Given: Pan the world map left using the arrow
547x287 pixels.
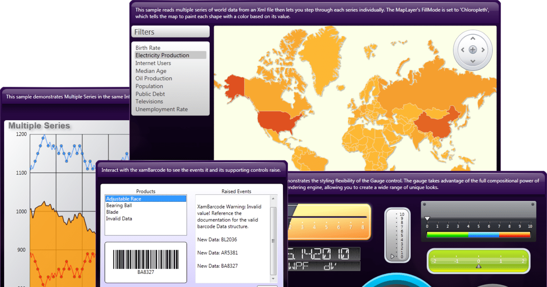Looking at the screenshot, I should tap(462, 50).
